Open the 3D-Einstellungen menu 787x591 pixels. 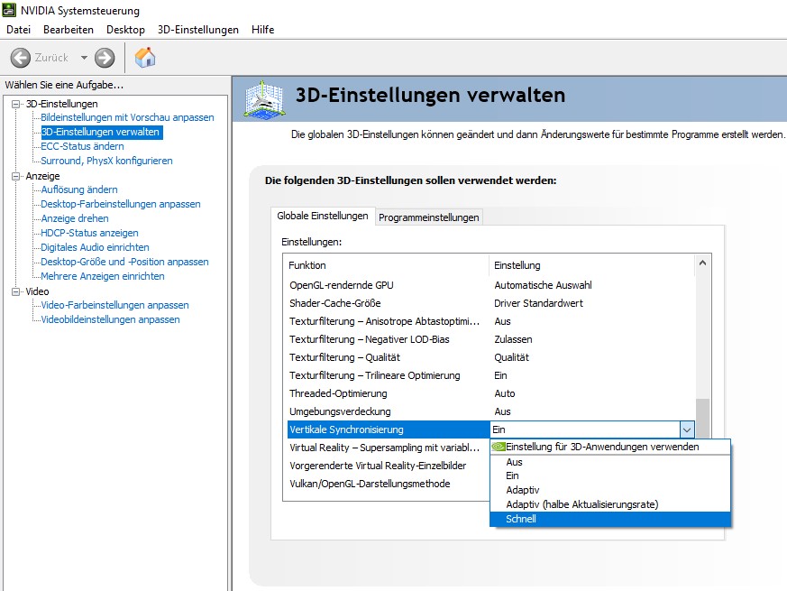pyautogui.click(x=198, y=30)
